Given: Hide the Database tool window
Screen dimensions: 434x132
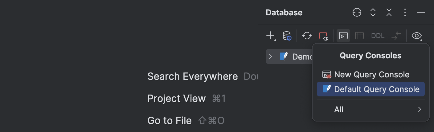Looking at the screenshot, I should click(421, 13).
